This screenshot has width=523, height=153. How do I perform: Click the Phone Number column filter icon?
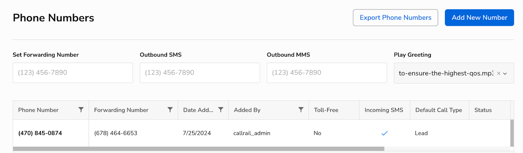pos(81,110)
